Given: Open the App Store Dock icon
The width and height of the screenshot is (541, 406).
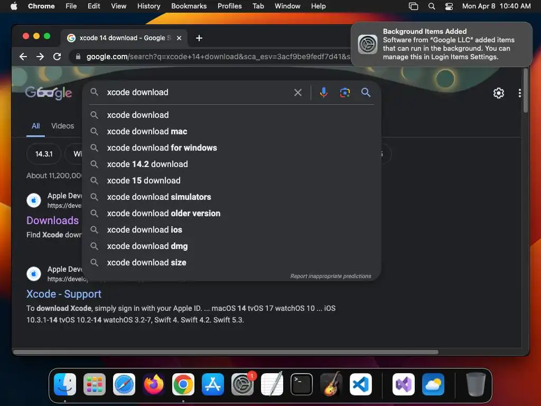Looking at the screenshot, I should [213, 384].
